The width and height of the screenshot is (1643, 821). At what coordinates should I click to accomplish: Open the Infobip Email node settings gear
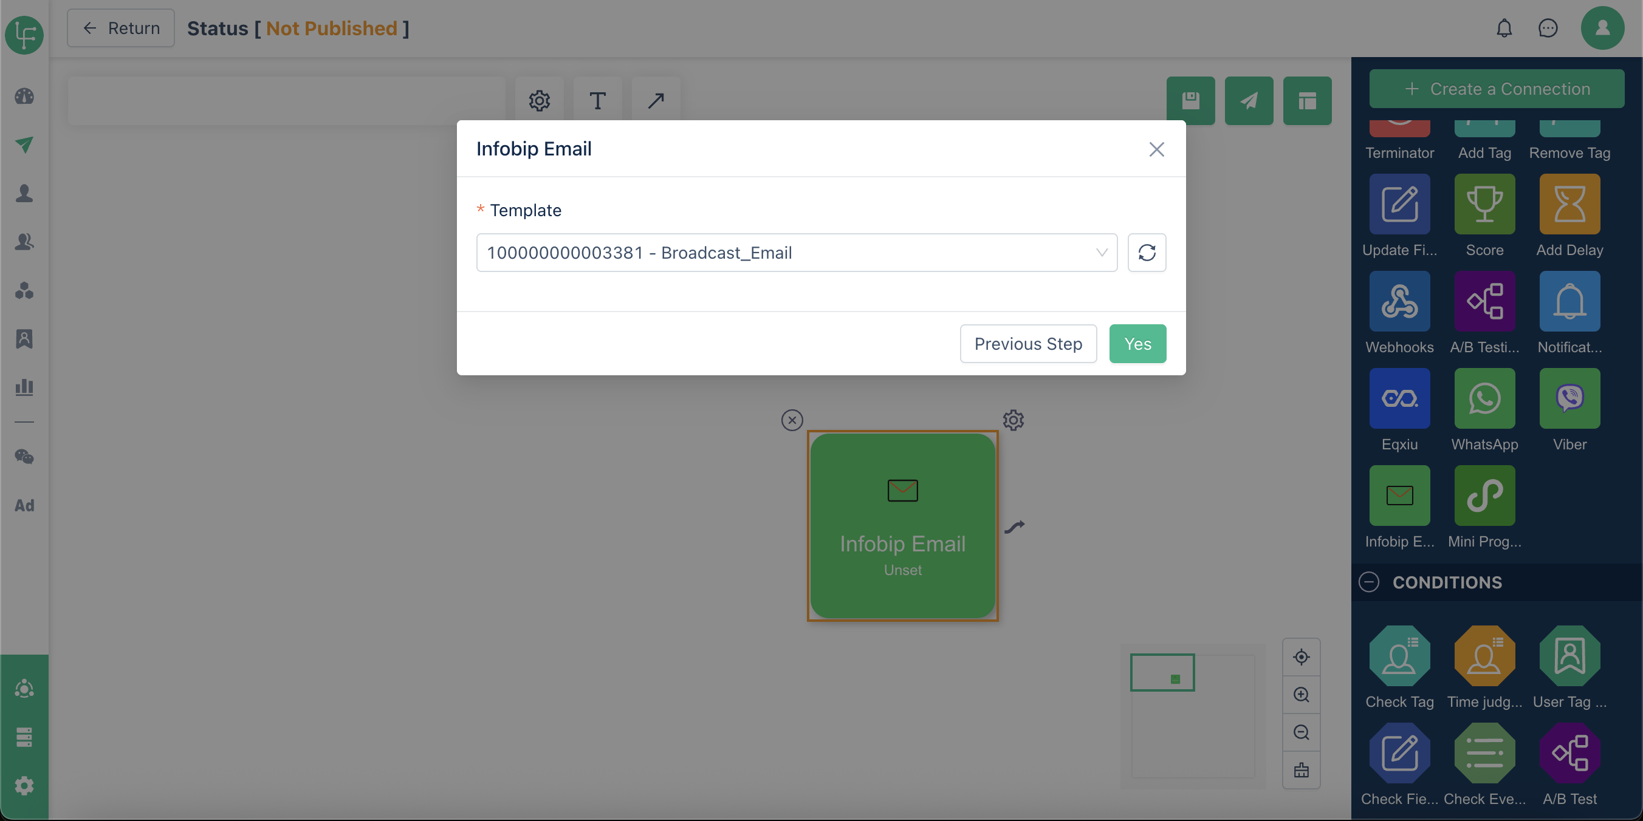[x=1013, y=420]
